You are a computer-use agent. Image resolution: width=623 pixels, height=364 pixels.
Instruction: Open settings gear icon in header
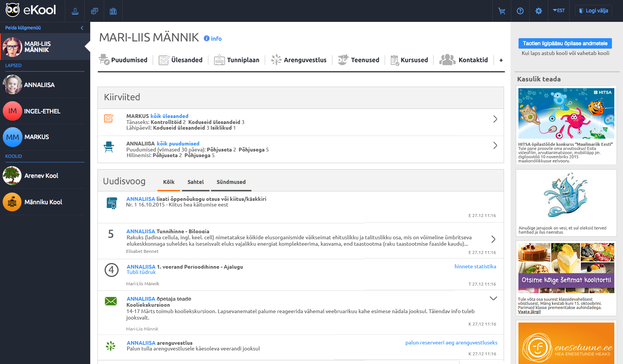click(539, 11)
